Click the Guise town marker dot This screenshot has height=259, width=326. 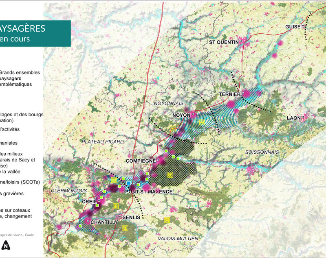304,26
